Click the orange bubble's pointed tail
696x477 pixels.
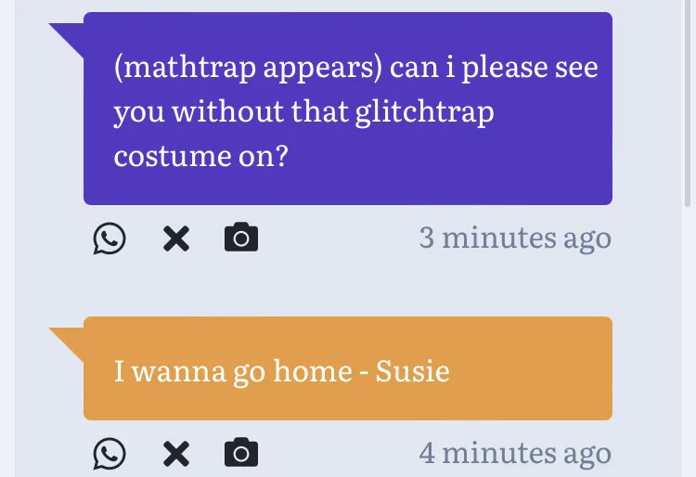67,338
